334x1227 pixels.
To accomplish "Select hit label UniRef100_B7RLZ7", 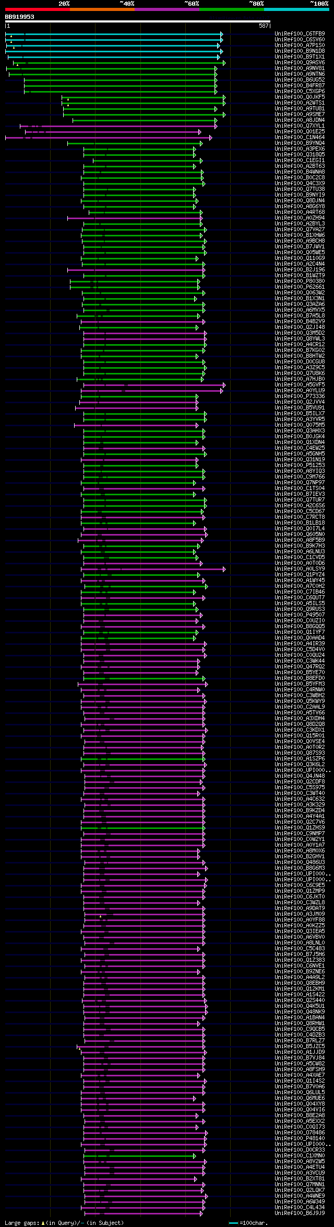I will coord(300,1041).
